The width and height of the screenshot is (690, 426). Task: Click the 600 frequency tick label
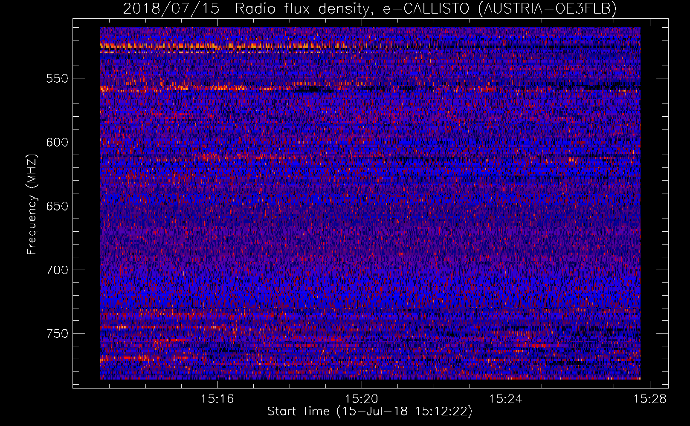click(x=57, y=142)
